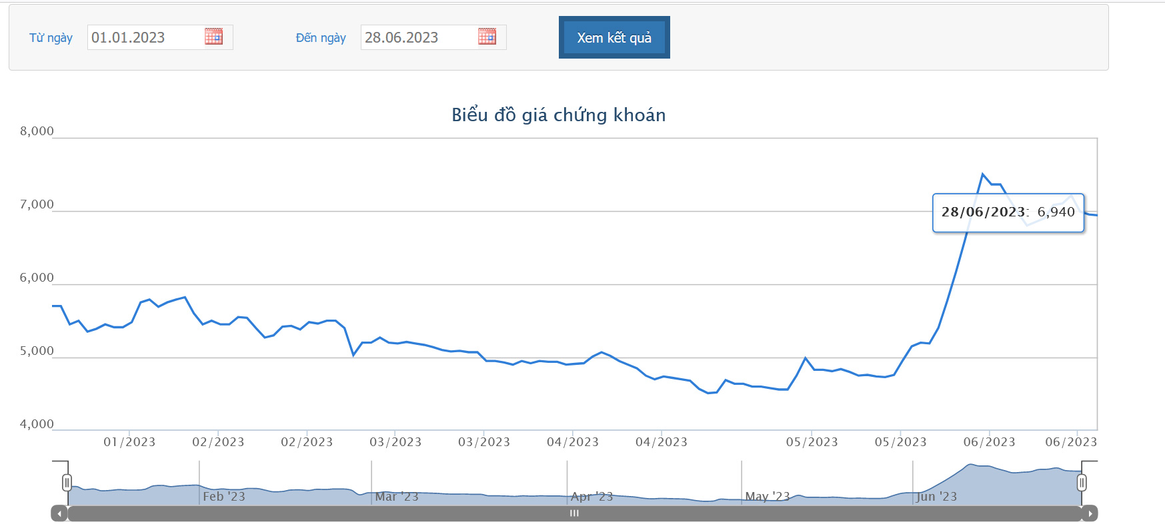Open the 'Từ ngày' calendar picker icon
The image size is (1165, 524).
[x=213, y=37]
